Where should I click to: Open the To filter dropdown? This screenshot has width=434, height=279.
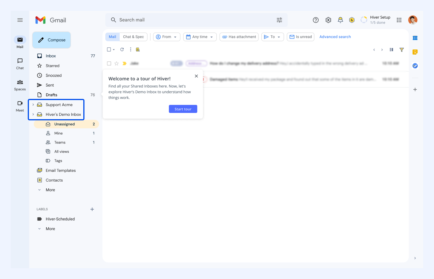click(273, 37)
